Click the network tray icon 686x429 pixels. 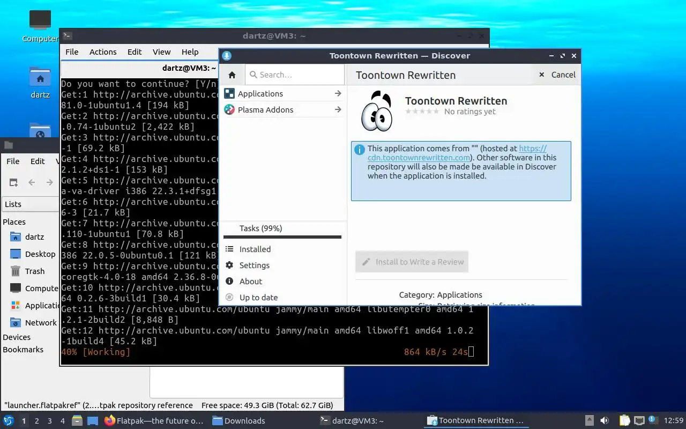tap(639, 420)
